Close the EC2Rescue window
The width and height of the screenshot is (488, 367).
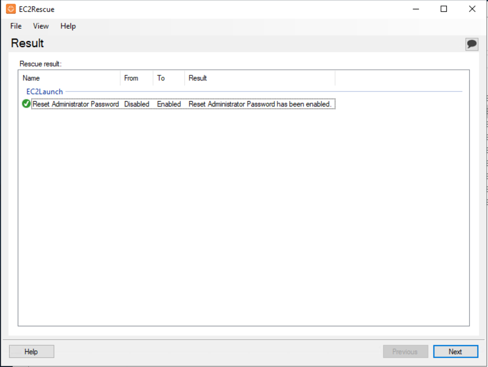[472, 9]
